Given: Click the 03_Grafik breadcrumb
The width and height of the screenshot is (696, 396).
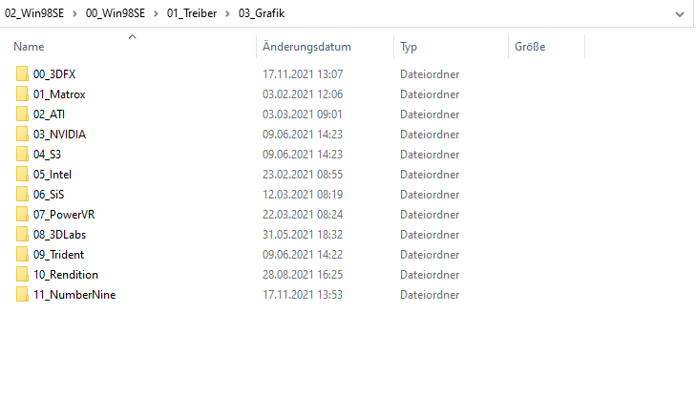Looking at the screenshot, I should (262, 13).
